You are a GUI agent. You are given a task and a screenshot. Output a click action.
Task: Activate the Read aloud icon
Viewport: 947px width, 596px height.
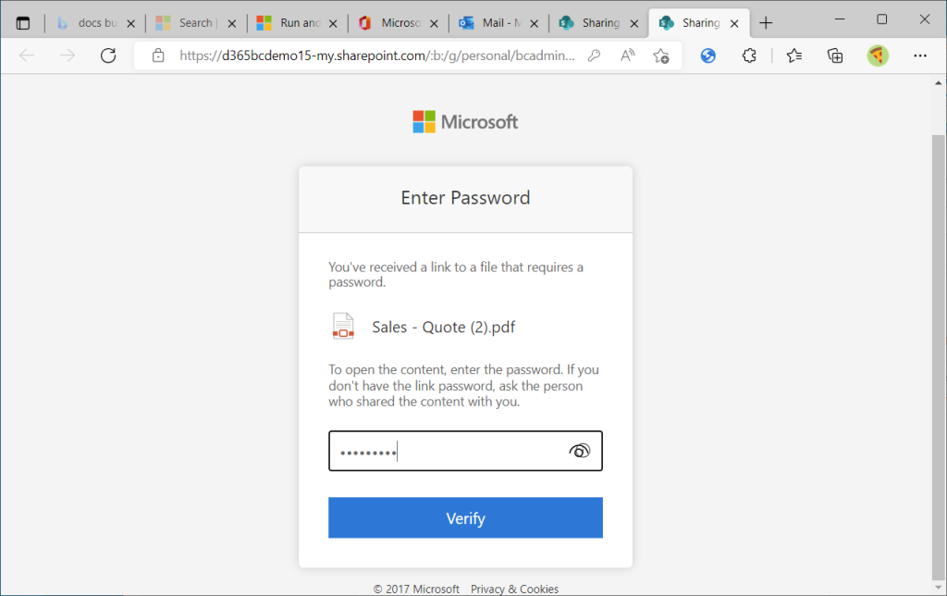point(628,56)
